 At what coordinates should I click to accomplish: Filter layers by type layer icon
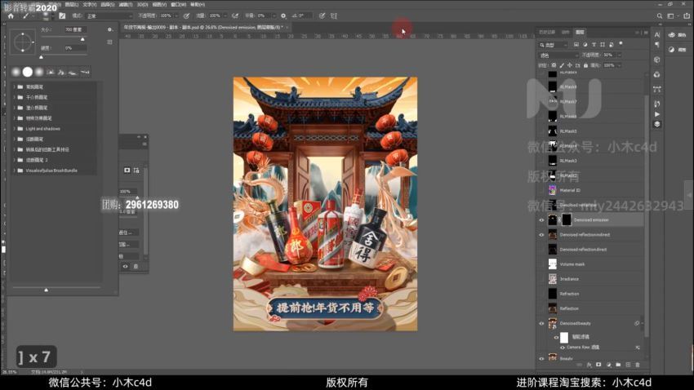pyautogui.click(x=594, y=45)
